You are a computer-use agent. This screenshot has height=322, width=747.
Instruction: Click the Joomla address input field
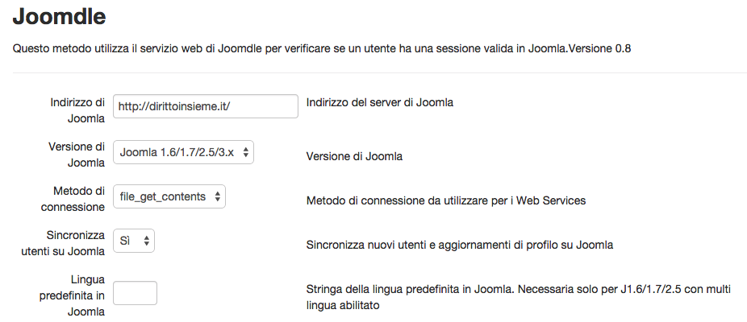click(205, 106)
